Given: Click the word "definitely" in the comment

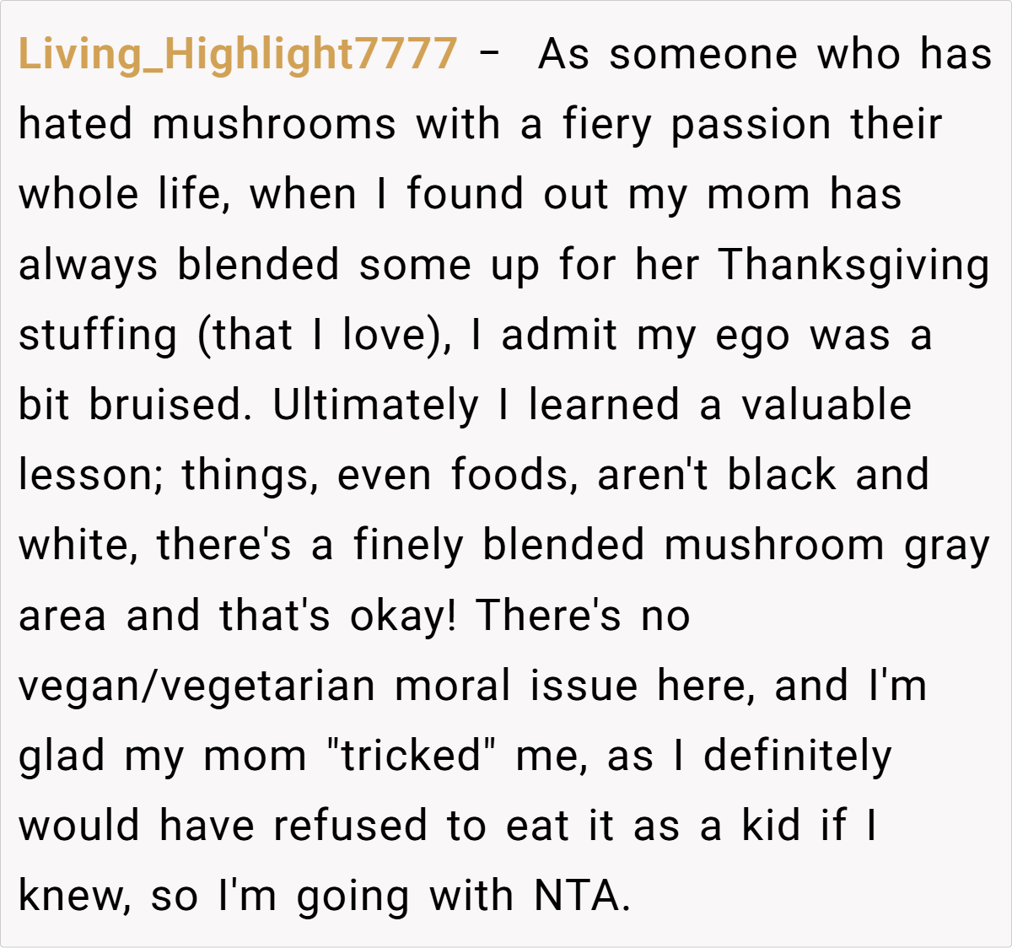Looking at the screenshot, I should [x=797, y=756].
